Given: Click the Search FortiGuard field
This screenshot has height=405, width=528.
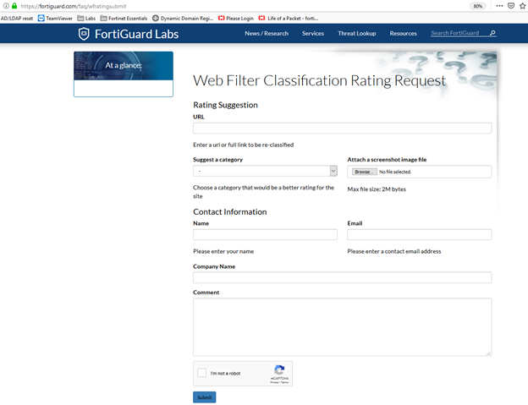Looking at the screenshot, I should click(x=459, y=33).
